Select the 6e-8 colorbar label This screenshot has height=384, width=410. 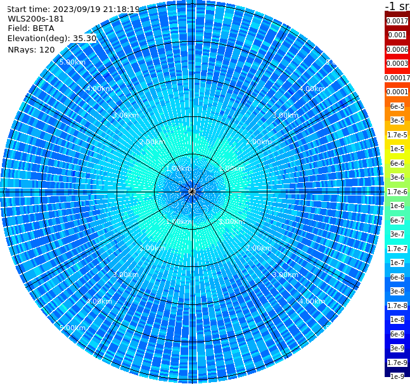[x=397, y=277]
